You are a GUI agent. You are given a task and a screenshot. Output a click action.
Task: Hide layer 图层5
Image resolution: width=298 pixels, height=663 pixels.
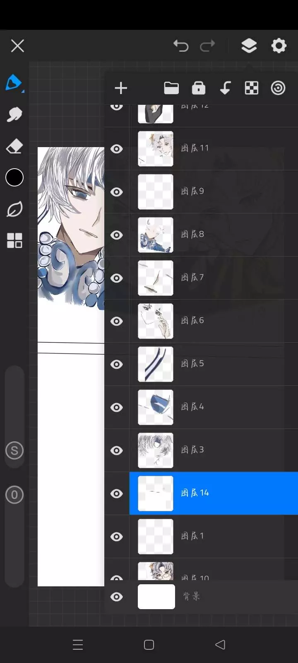[117, 364]
